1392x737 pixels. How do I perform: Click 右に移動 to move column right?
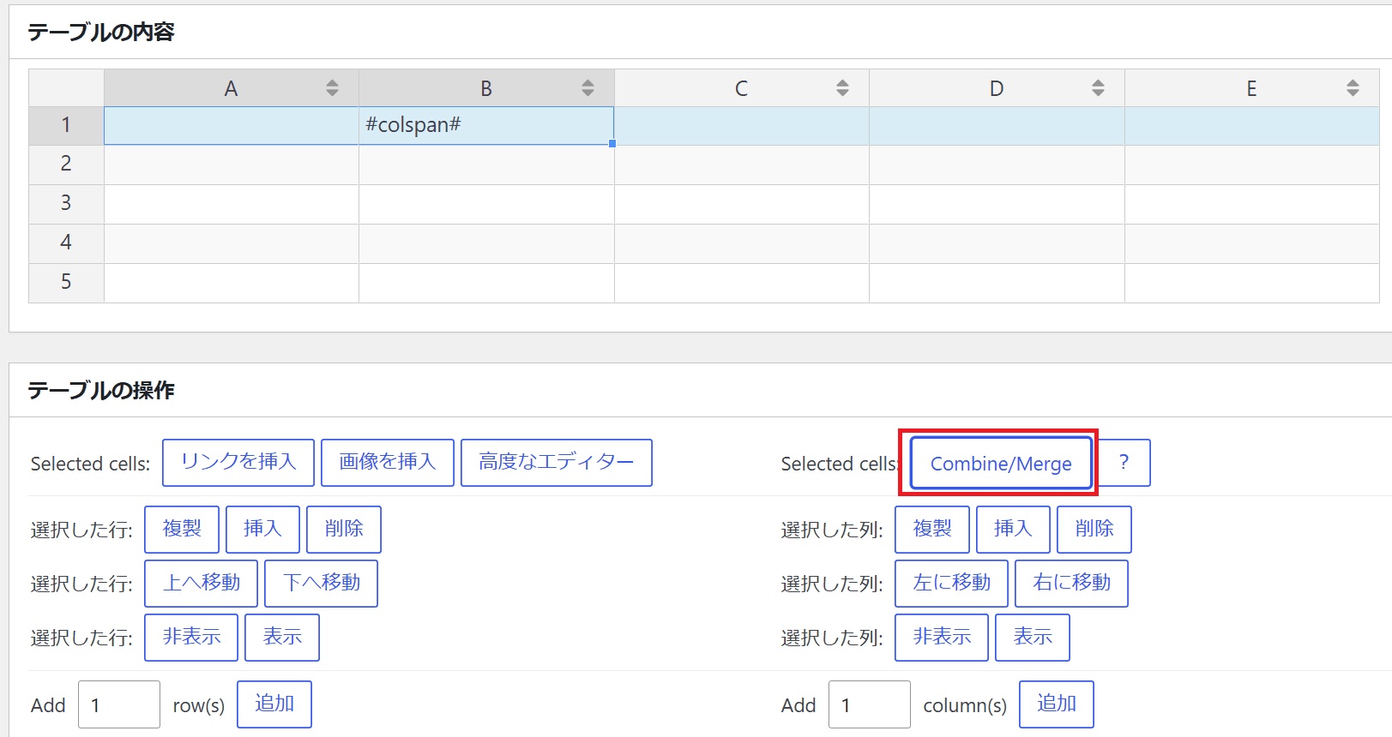(x=1071, y=584)
